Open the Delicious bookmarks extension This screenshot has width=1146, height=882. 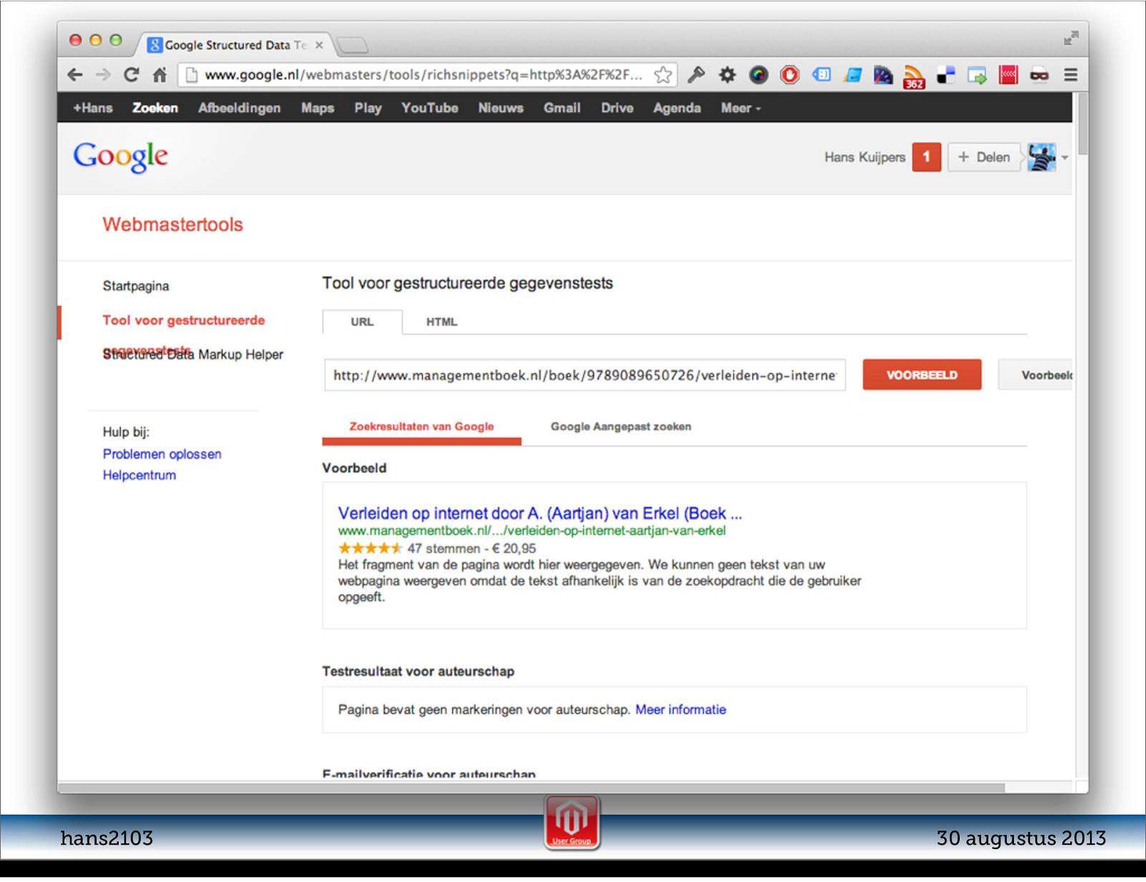point(945,74)
